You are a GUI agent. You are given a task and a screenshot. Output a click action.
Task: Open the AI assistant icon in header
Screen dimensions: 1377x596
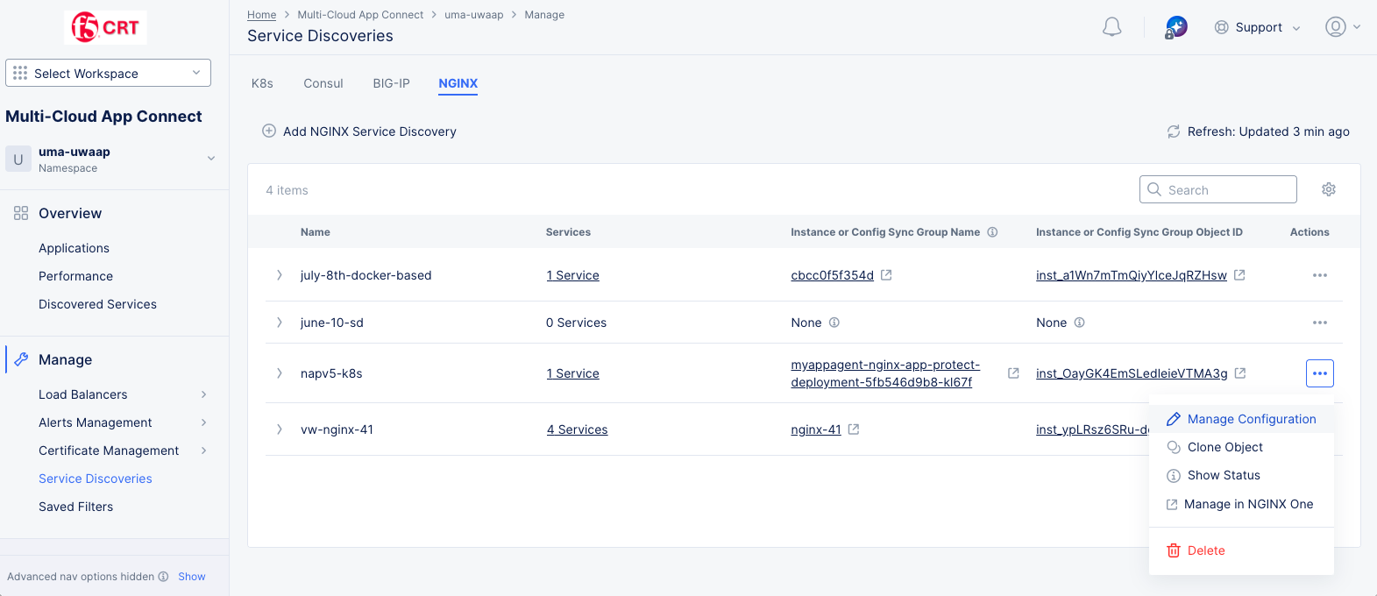click(x=1176, y=27)
